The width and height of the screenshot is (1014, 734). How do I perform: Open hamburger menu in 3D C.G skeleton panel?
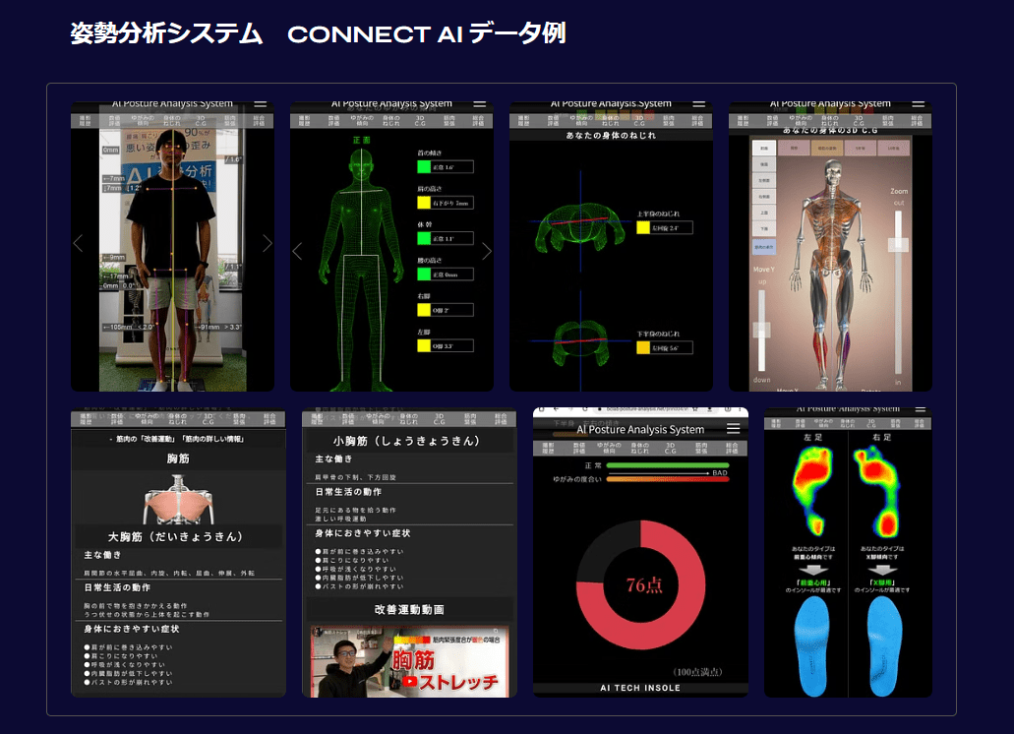(918, 104)
